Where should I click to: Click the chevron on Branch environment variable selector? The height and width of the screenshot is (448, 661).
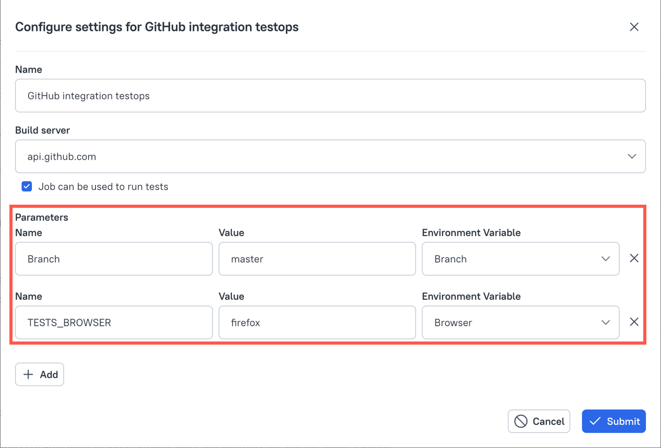[606, 258]
